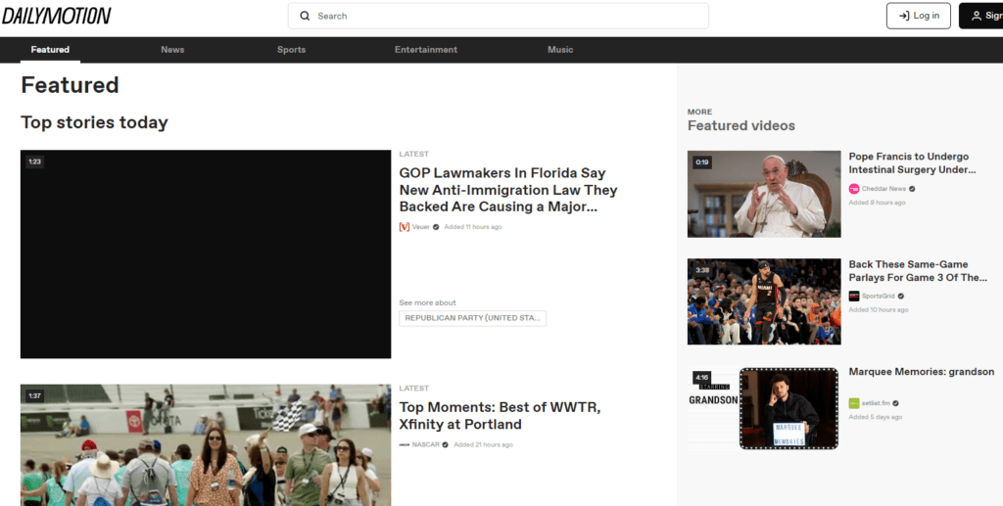The image size is (1003, 506).
Task: Open Back These Same-Game Parlays title
Action: pyautogui.click(x=918, y=270)
